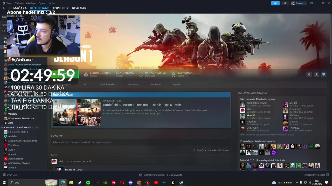Viewport: 332px width, 186px height.
Task: Click the Free Trial news thumbnail
Action: (x=77, y=113)
